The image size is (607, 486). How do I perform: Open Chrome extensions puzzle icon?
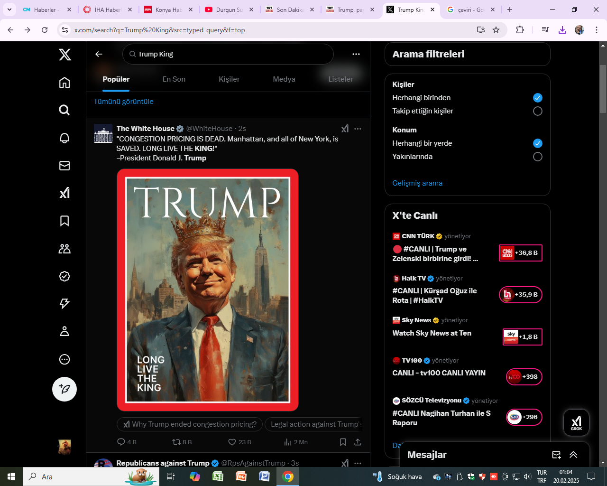[x=520, y=30]
